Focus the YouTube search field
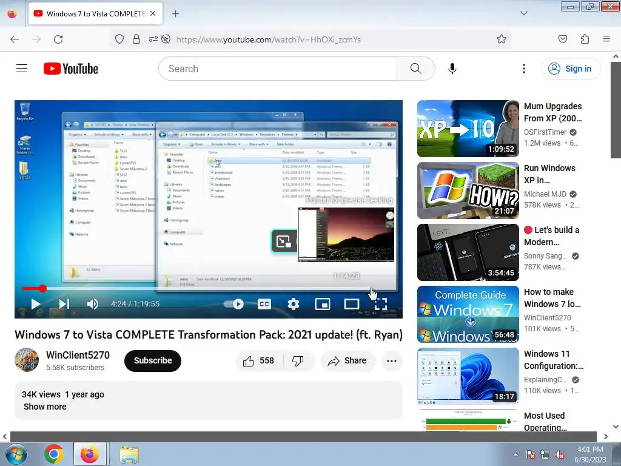This screenshot has width=621, height=466. click(278, 69)
